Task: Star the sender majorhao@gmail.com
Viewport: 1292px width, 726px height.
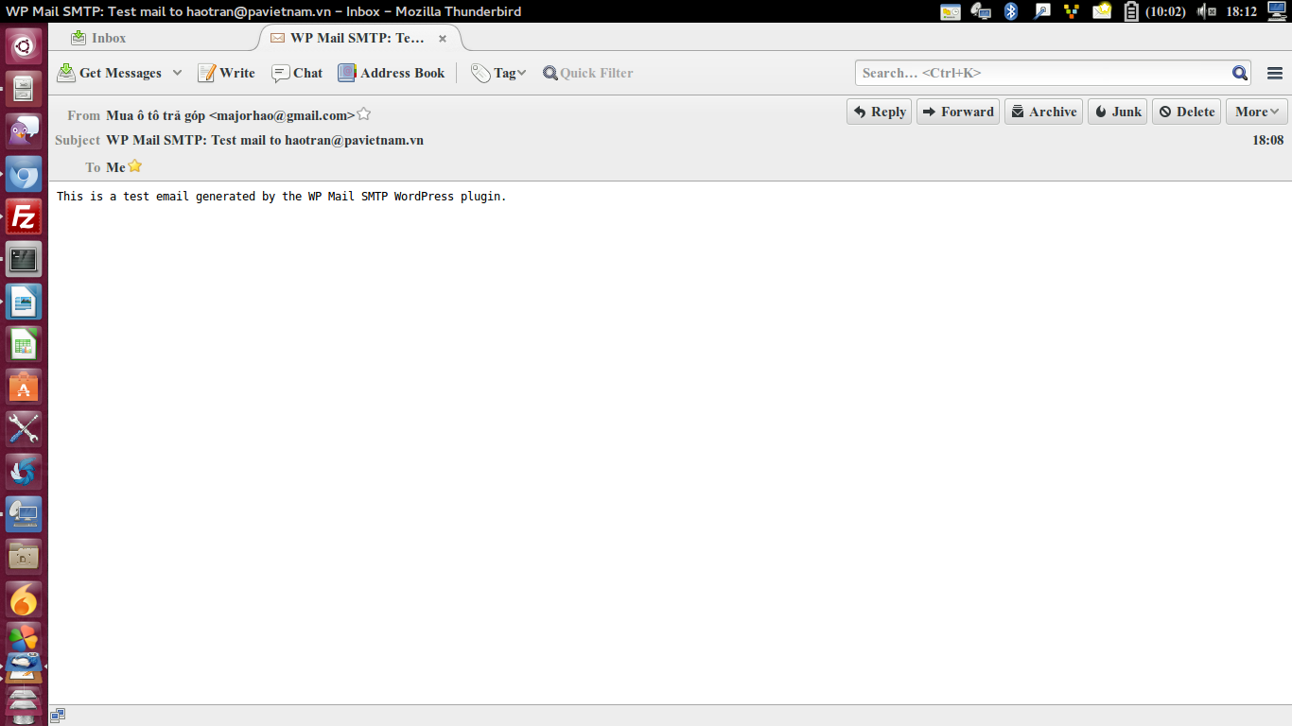Action: click(364, 114)
